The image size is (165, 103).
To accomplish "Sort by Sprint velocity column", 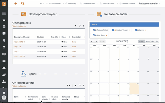I will [45, 98].
